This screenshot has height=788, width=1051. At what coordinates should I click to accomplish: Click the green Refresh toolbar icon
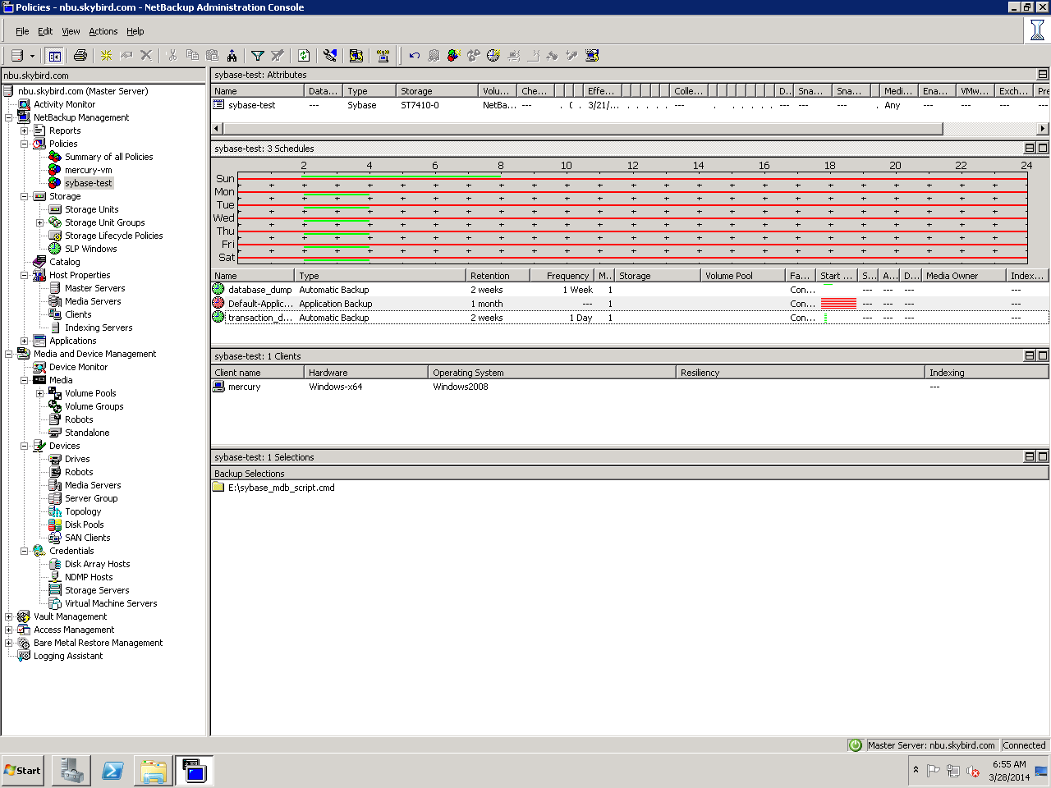coord(304,56)
